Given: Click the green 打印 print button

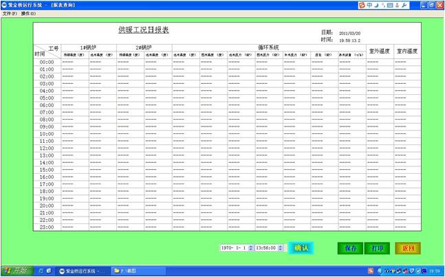Looking at the screenshot, I should (x=378, y=247).
